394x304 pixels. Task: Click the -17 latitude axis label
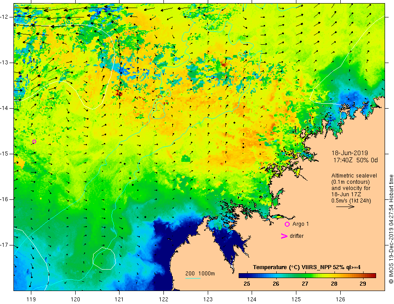click(4, 245)
